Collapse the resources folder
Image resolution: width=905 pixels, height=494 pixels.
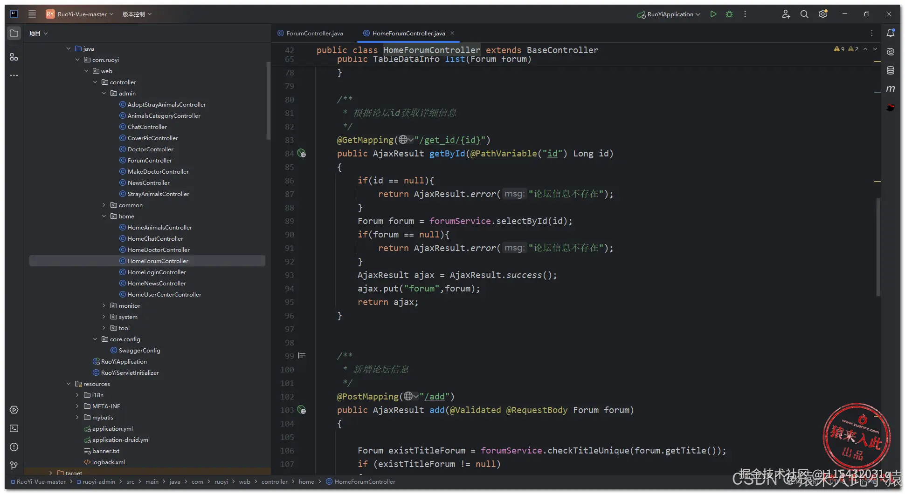point(69,384)
